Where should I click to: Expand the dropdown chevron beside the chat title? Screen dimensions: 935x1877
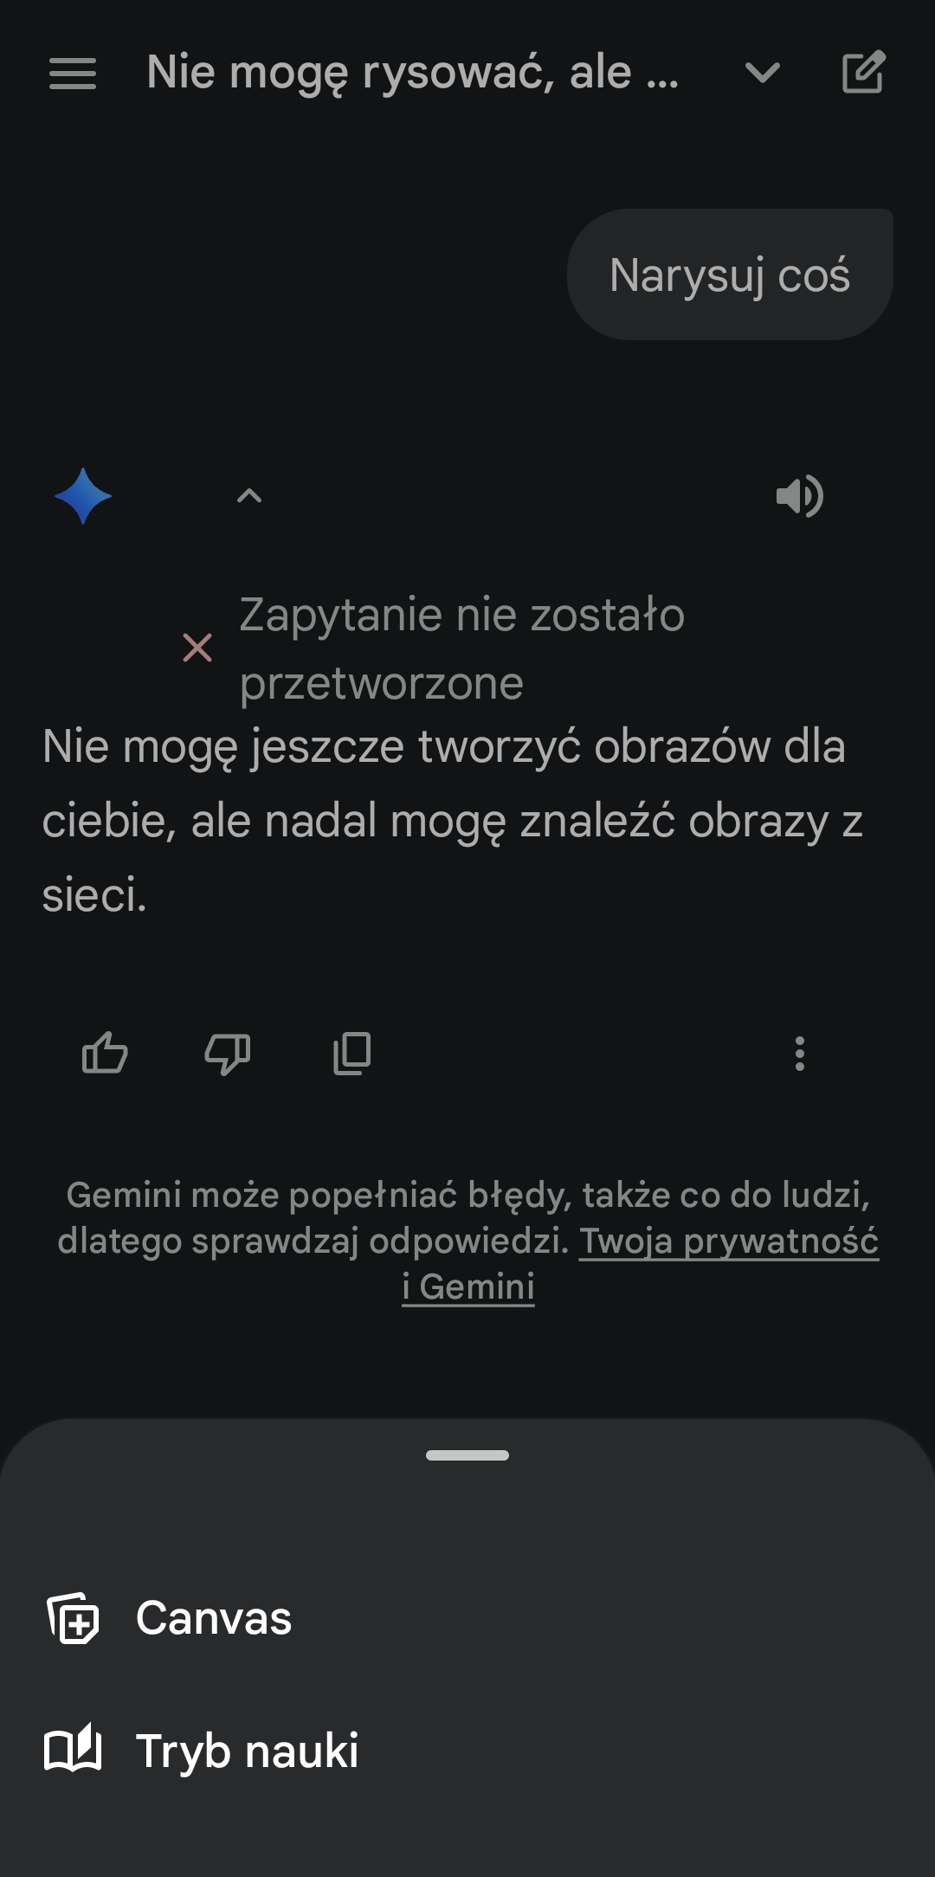(x=763, y=73)
